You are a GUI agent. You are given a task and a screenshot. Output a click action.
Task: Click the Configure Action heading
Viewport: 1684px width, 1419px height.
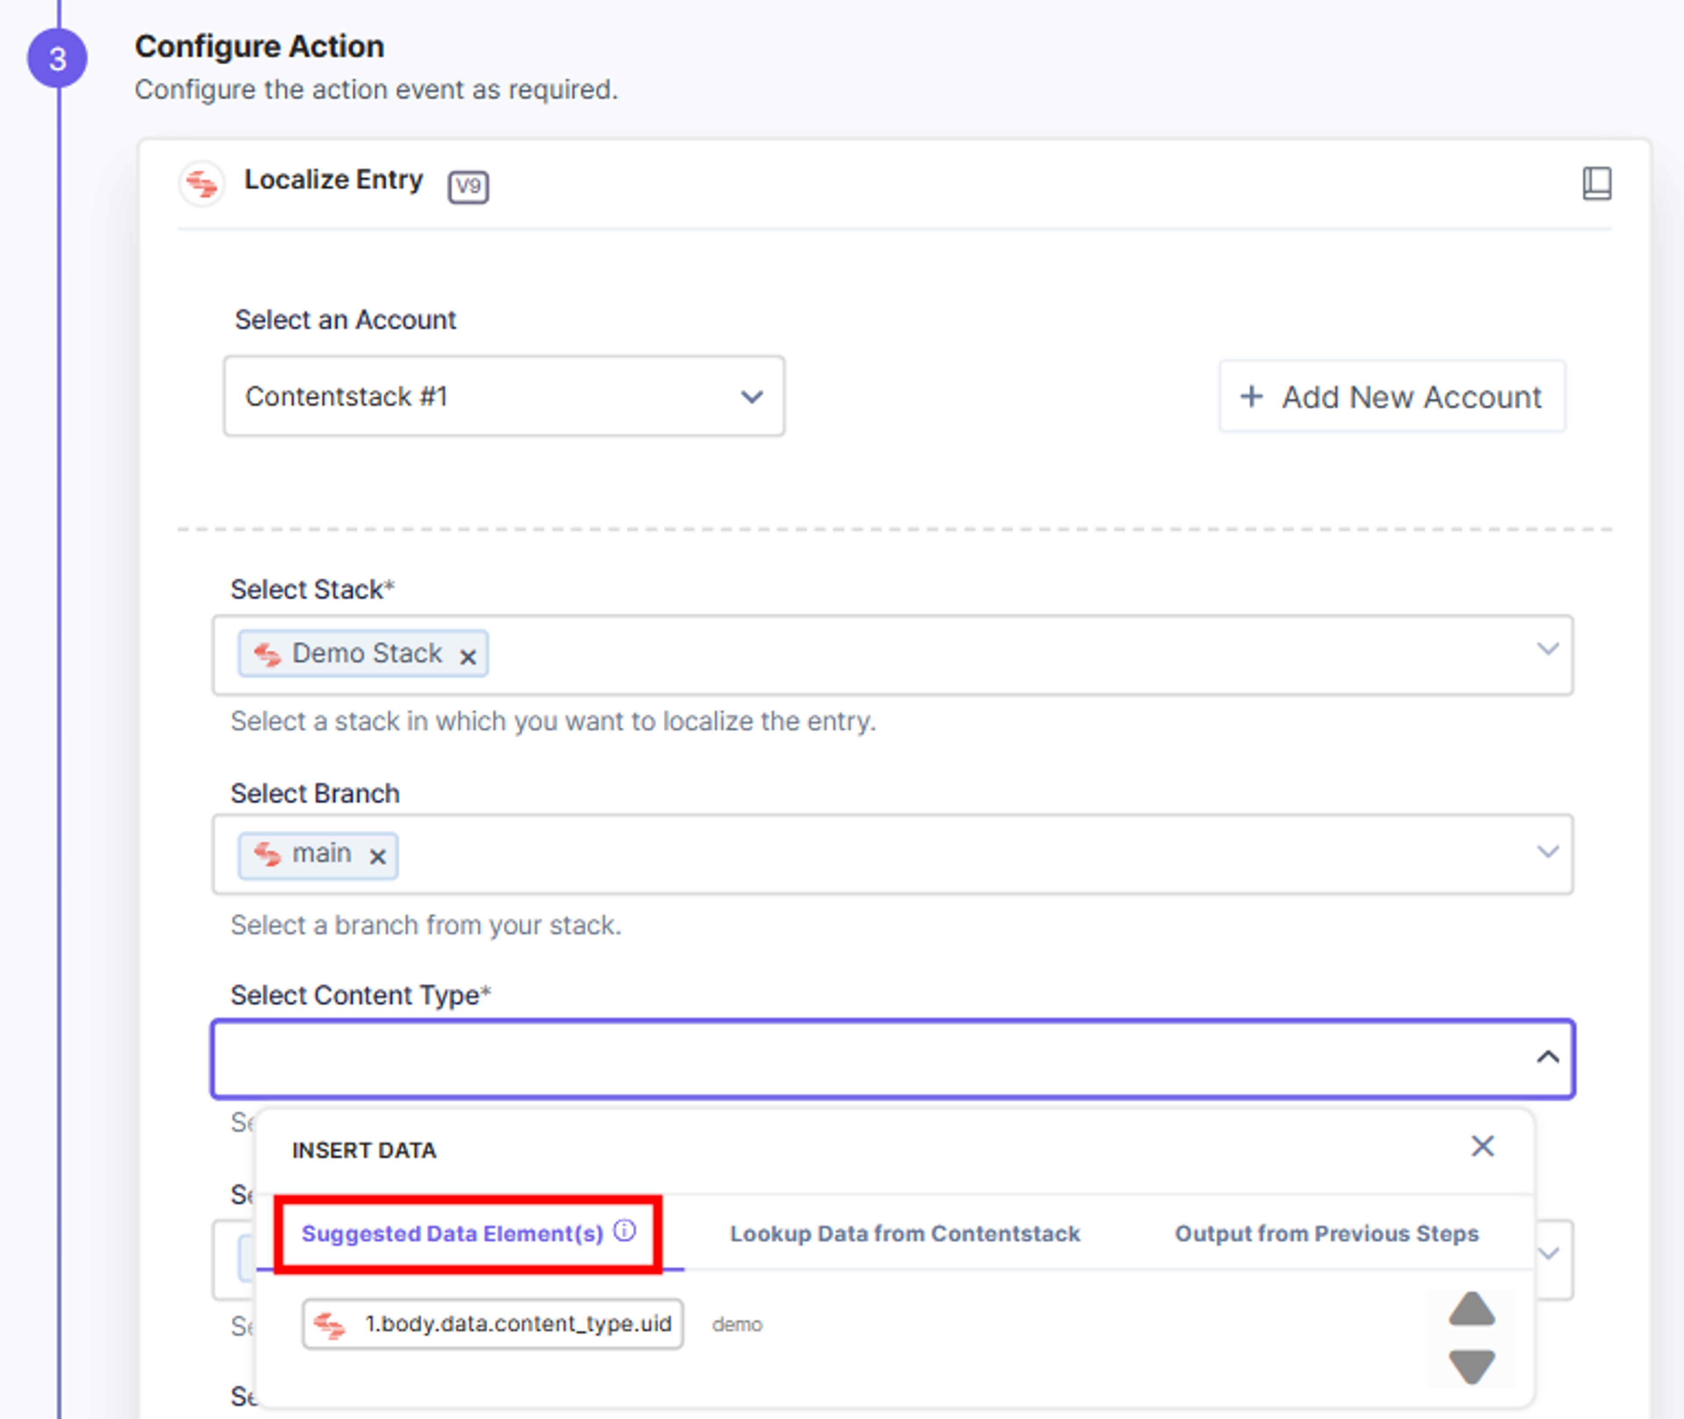point(259,46)
